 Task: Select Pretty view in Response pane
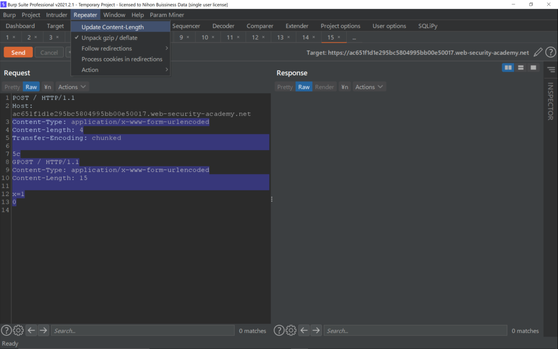point(285,87)
